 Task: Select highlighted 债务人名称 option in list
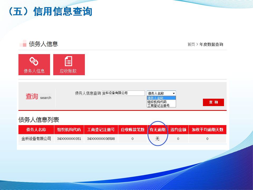click(x=155, y=98)
